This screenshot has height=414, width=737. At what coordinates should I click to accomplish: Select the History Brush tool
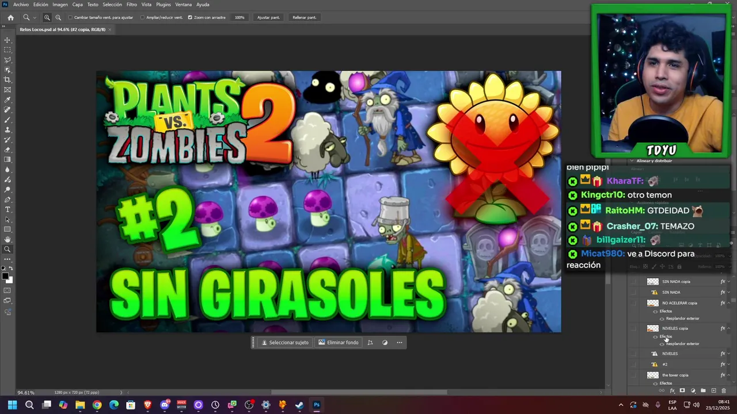point(7,140)
